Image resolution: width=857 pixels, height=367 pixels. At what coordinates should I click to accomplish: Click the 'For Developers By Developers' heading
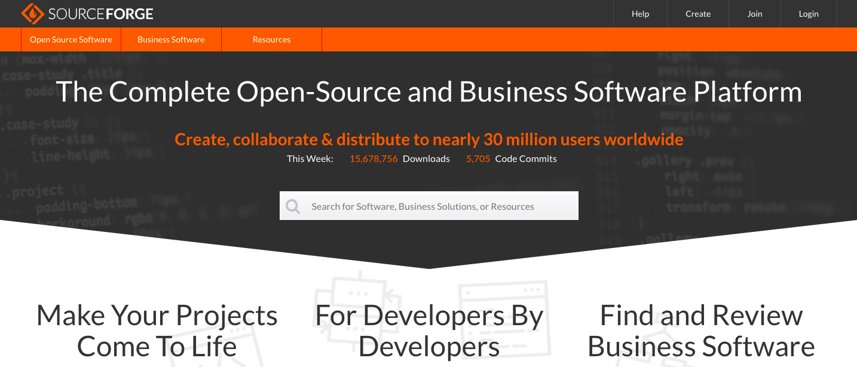point(429,331)
